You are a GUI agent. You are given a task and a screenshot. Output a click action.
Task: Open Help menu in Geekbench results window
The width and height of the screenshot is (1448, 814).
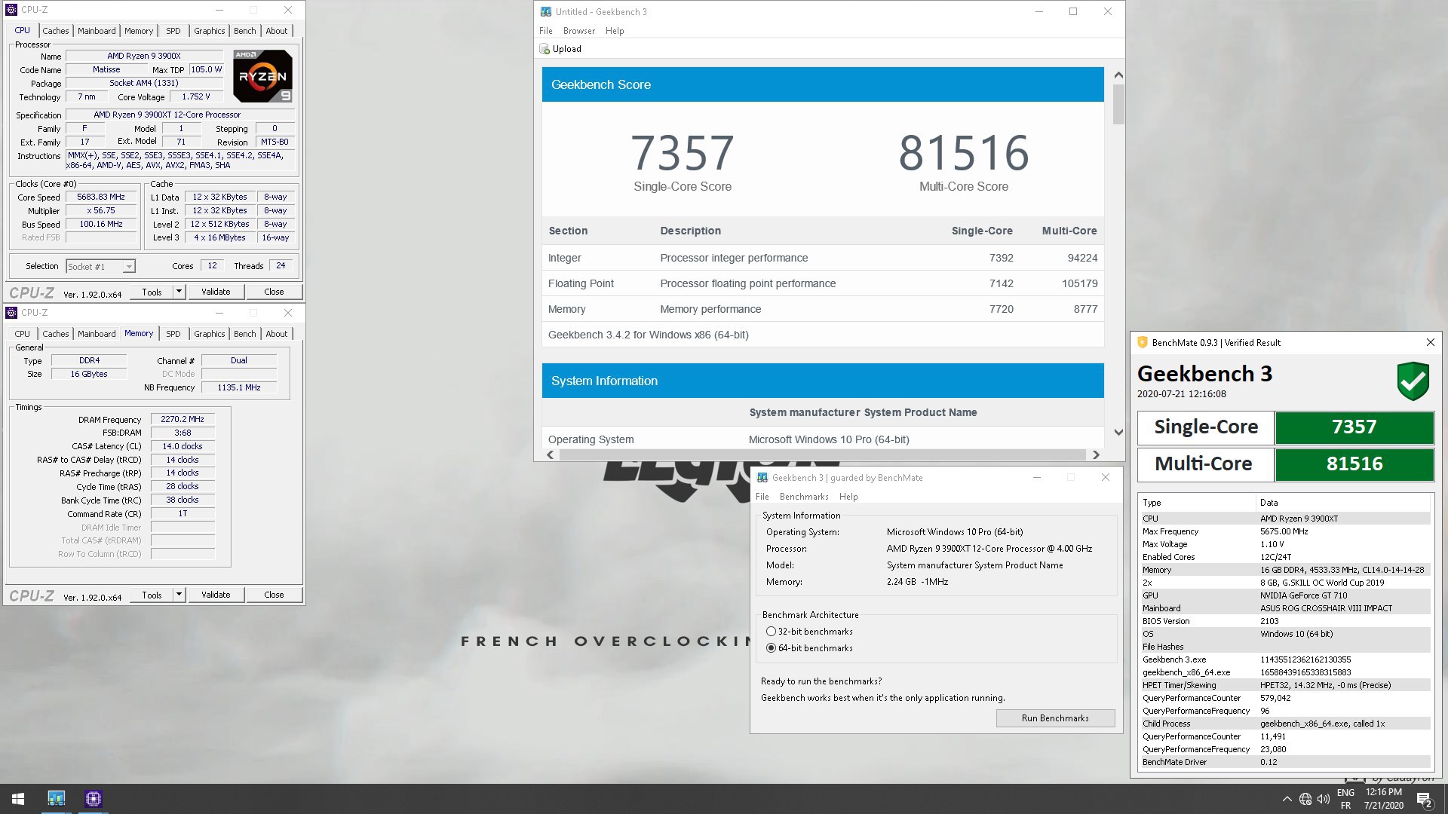[615, 31]
